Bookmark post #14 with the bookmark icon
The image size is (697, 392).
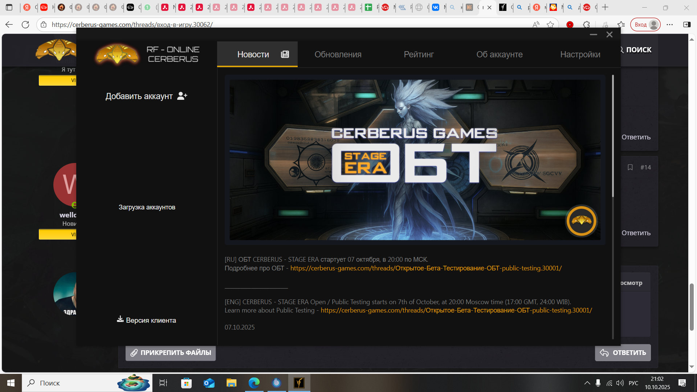(630, 167)
